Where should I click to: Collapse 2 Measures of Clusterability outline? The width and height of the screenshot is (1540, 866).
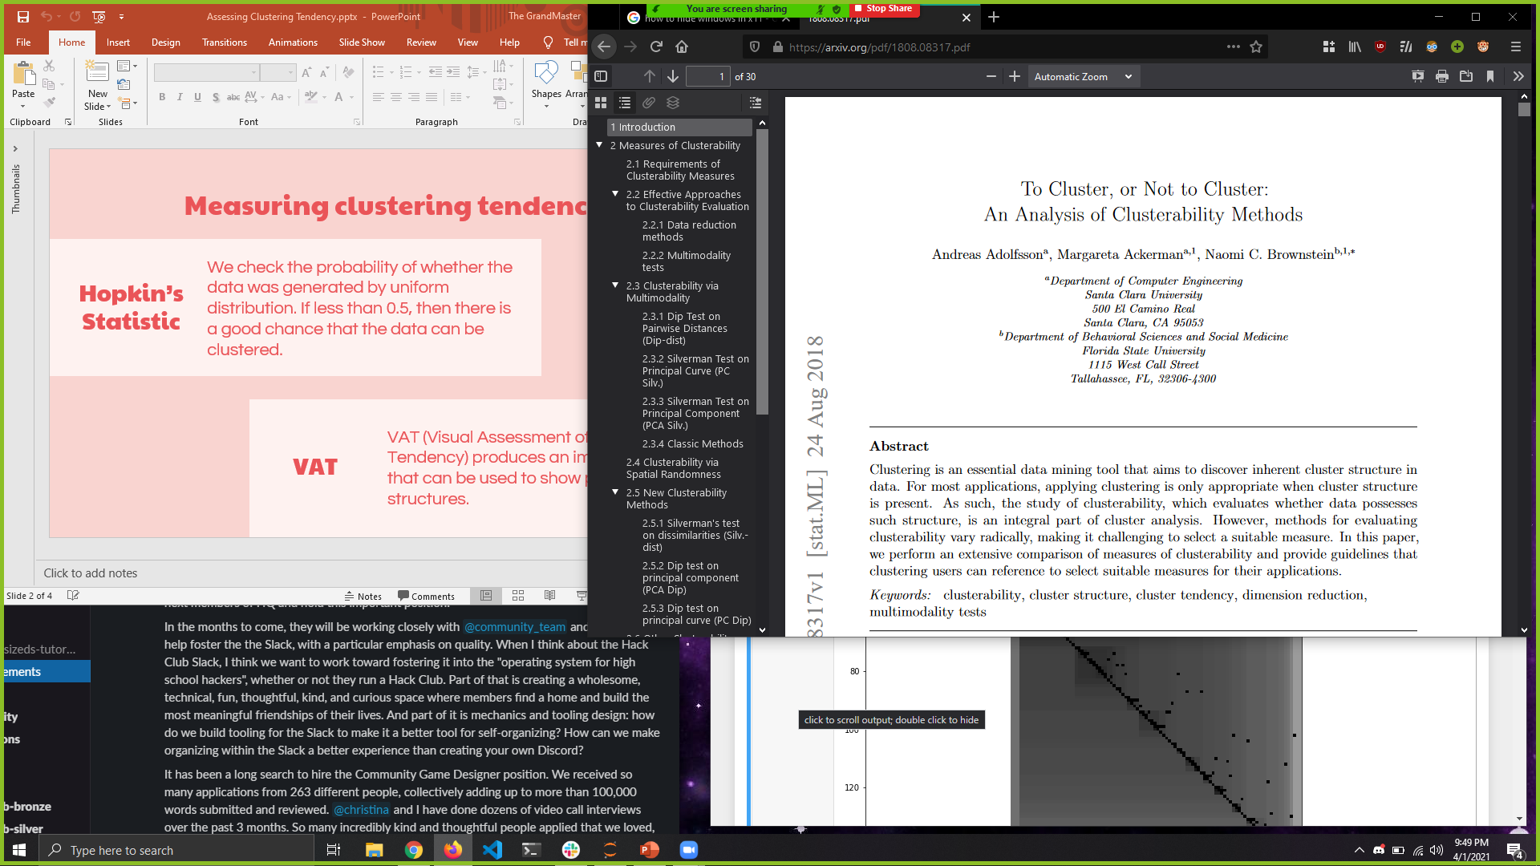coord(599,145)
